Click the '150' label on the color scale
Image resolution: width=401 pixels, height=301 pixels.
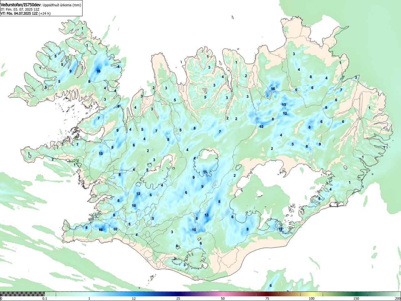356,298
